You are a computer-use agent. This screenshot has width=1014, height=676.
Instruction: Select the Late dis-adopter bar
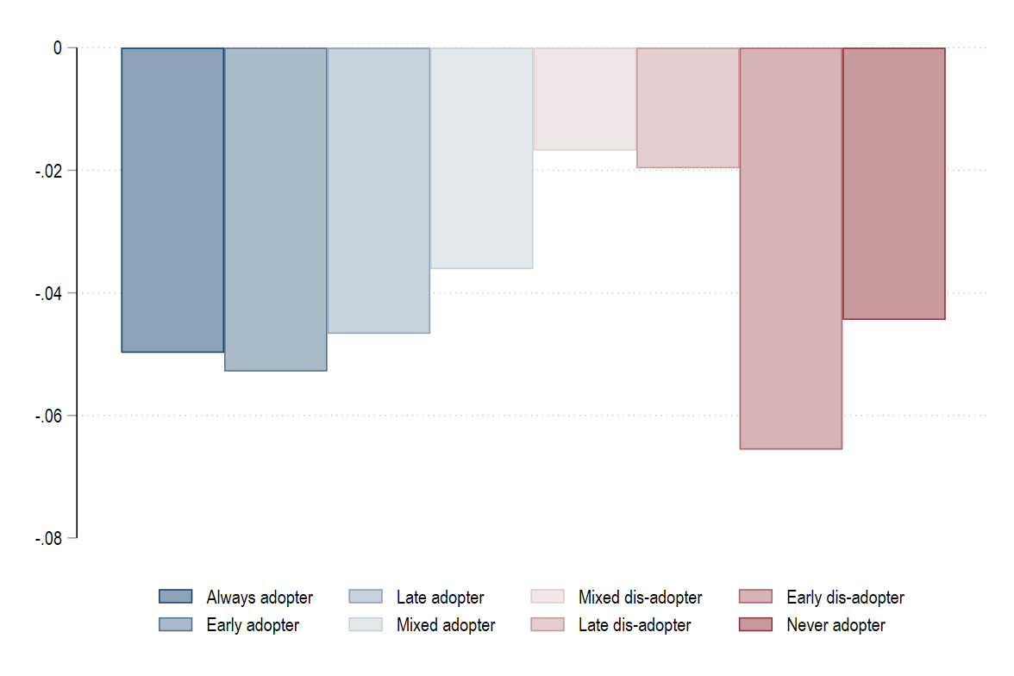click(687, 108)
